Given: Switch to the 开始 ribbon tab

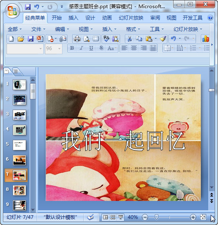Looking at the screenshot, I should click(57, 18).
